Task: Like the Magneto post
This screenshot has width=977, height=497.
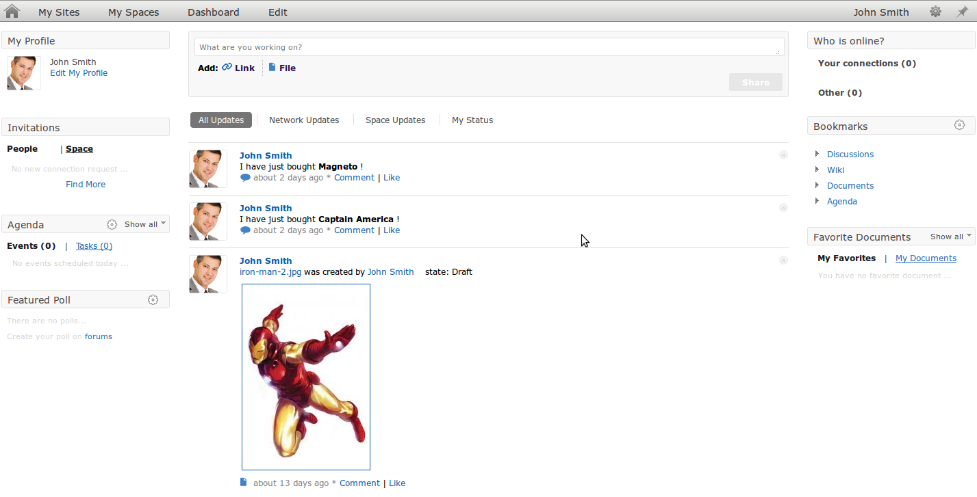Action: tap(392, 178)
